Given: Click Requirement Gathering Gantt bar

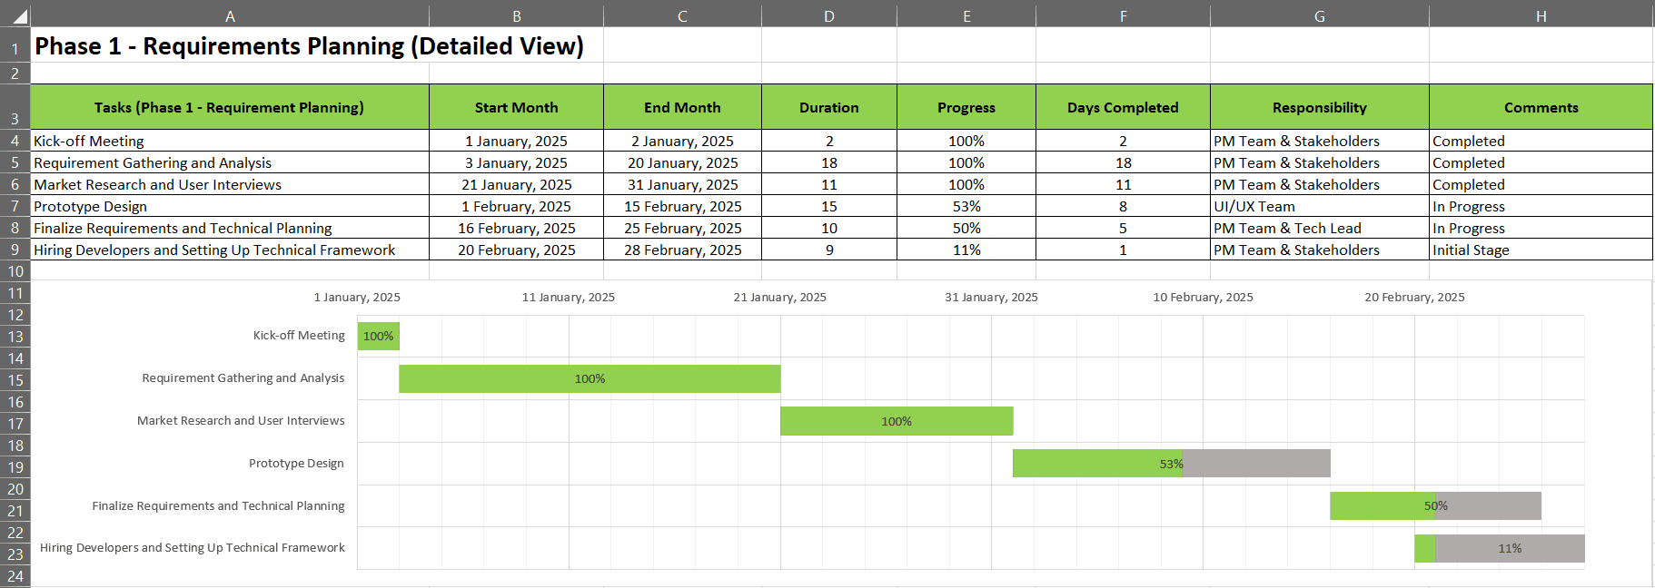Looking at the screenshot, I should tap(590, 378).
